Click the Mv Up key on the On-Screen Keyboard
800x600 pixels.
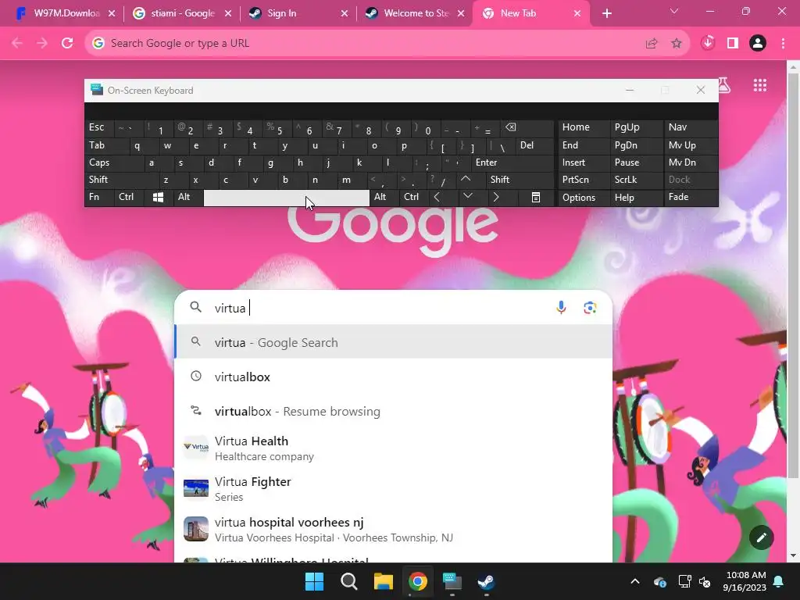(x=691, y=145)
